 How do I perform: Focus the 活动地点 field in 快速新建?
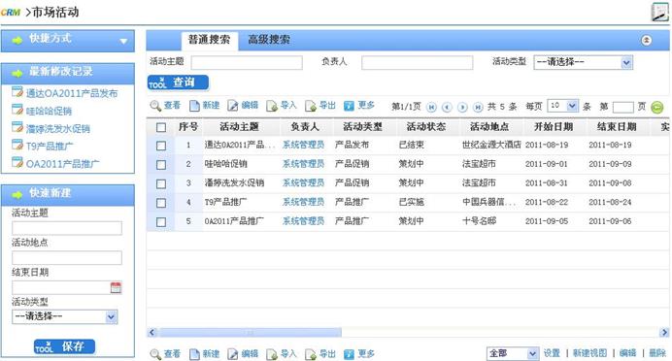click(x=67, y=258)
